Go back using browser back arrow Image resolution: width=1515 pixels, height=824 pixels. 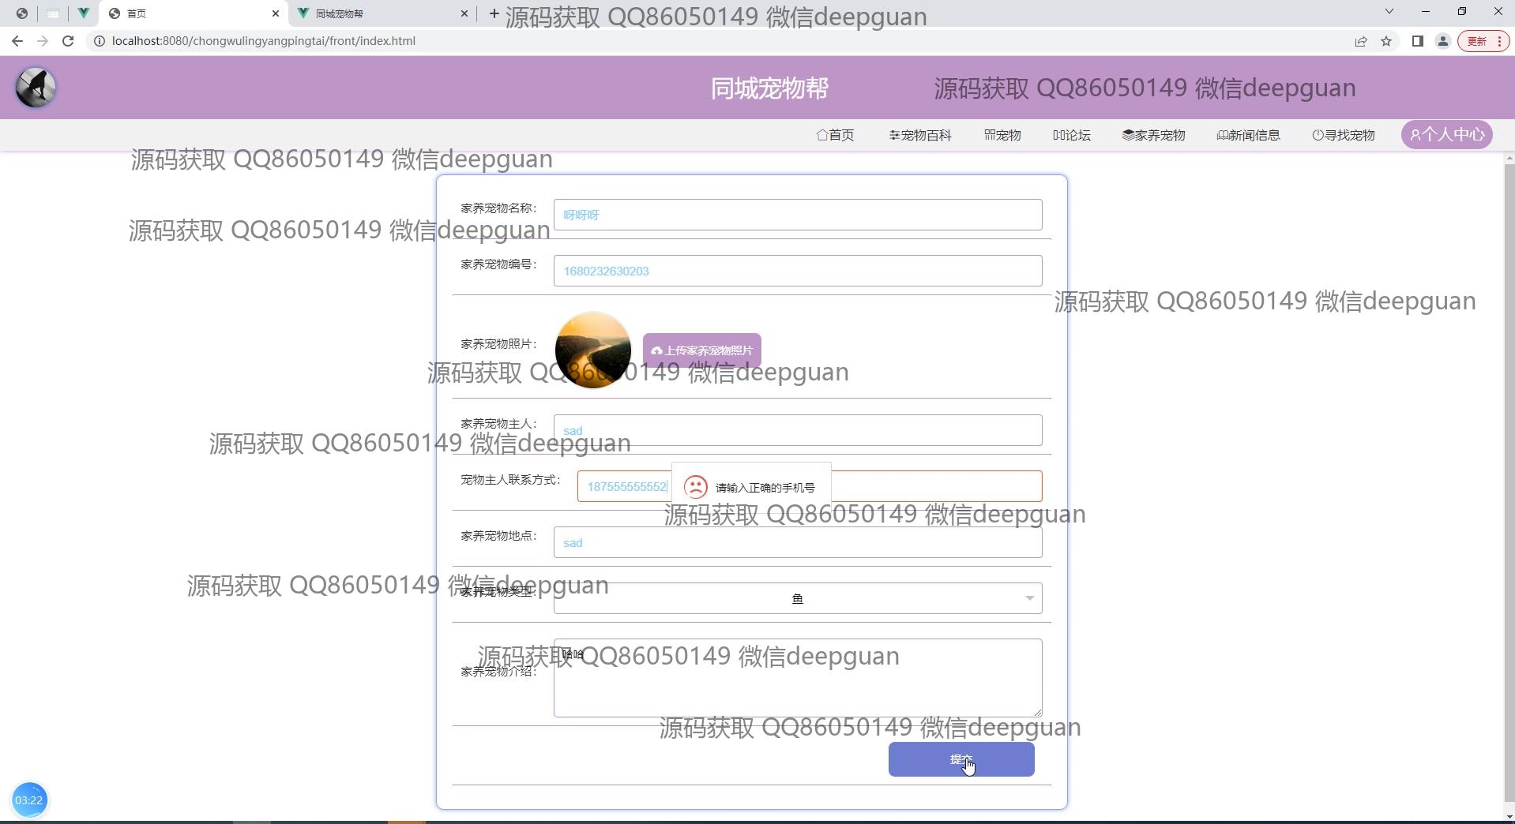coord(17,41)
